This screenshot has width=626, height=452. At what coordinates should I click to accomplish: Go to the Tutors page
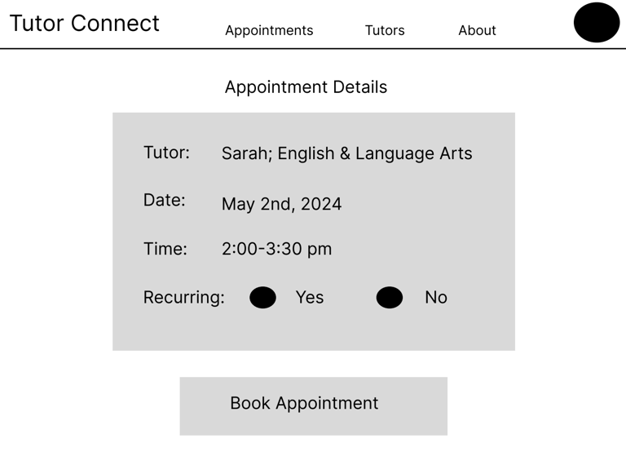pyautogui.click(x=385, y=30)
